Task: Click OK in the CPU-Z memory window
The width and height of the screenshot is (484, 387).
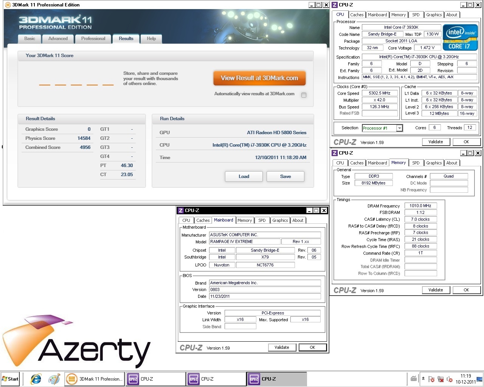Action: (x=466, y=290)
